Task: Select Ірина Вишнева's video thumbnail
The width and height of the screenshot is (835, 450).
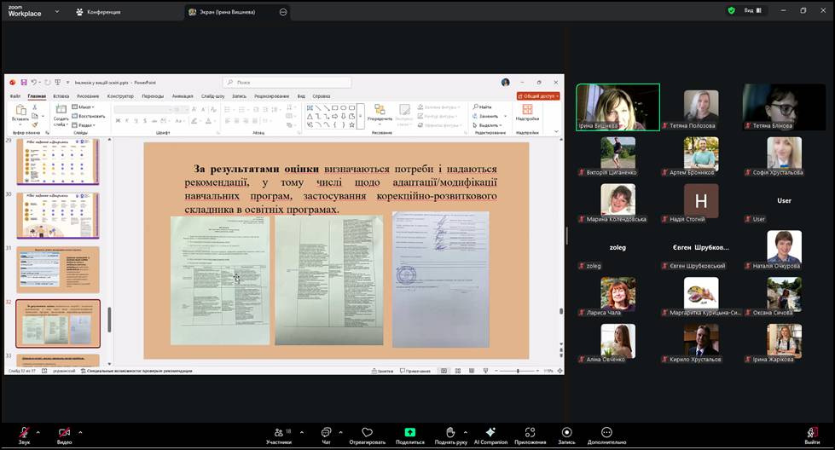Action: tap(618, 106)
